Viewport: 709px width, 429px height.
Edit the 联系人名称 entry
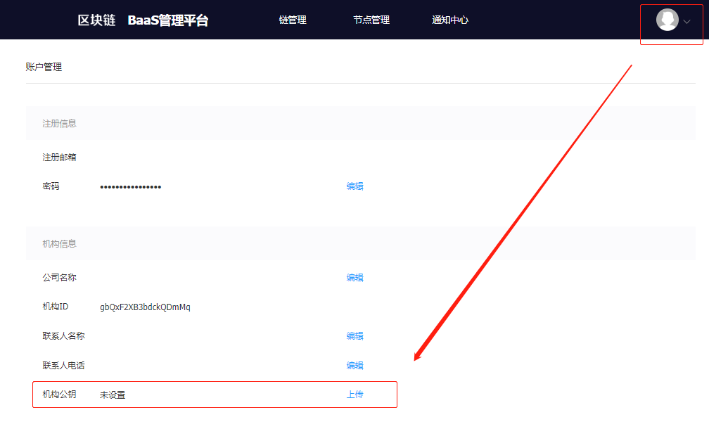354,336
